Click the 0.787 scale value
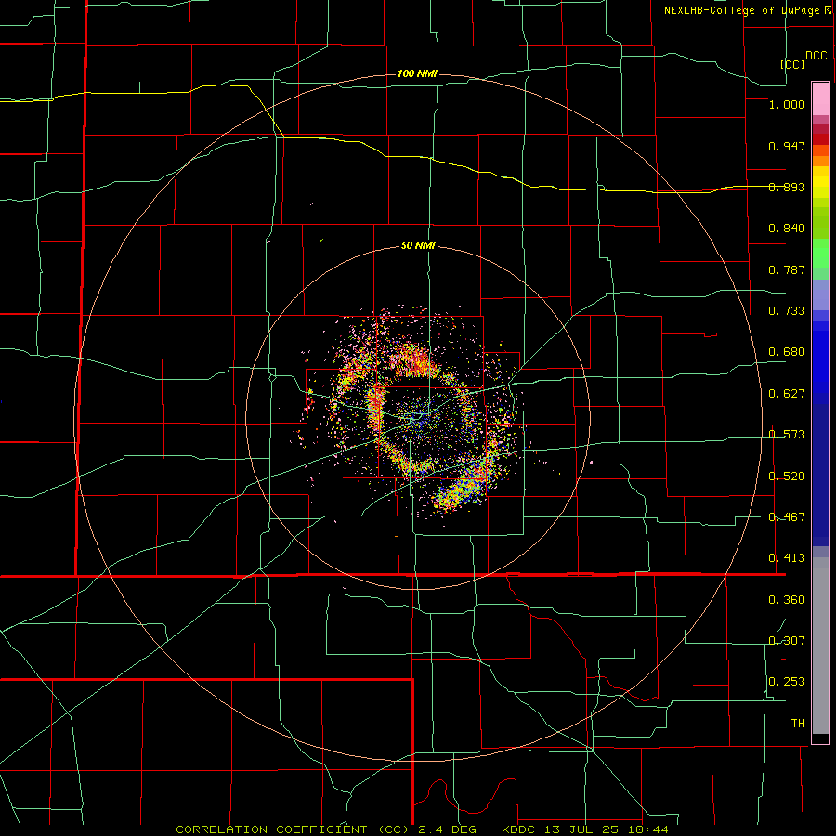 point(787,269)
